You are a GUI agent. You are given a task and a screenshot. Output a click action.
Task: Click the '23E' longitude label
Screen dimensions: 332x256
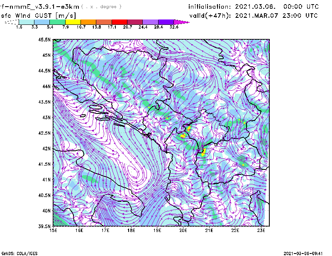(261, 230)
